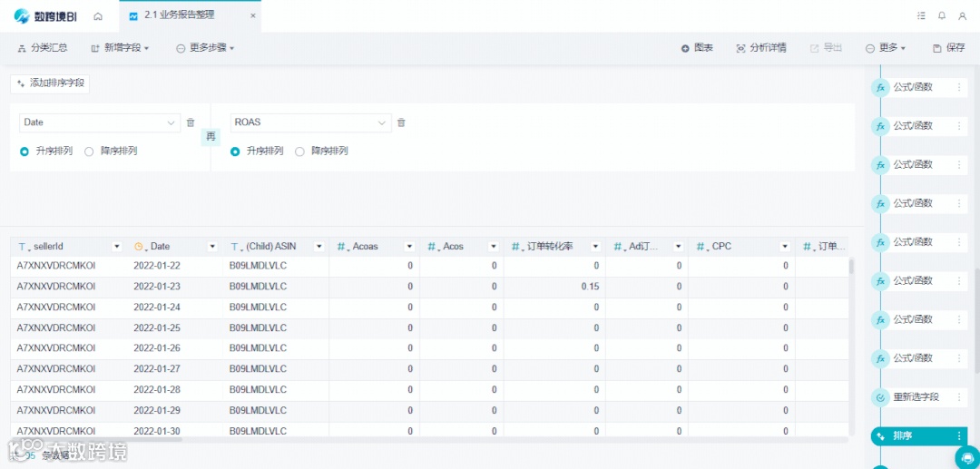The image size is (980, 469).
Task: Click the third 公式/函数 step icon
Action: click(880, 165)
